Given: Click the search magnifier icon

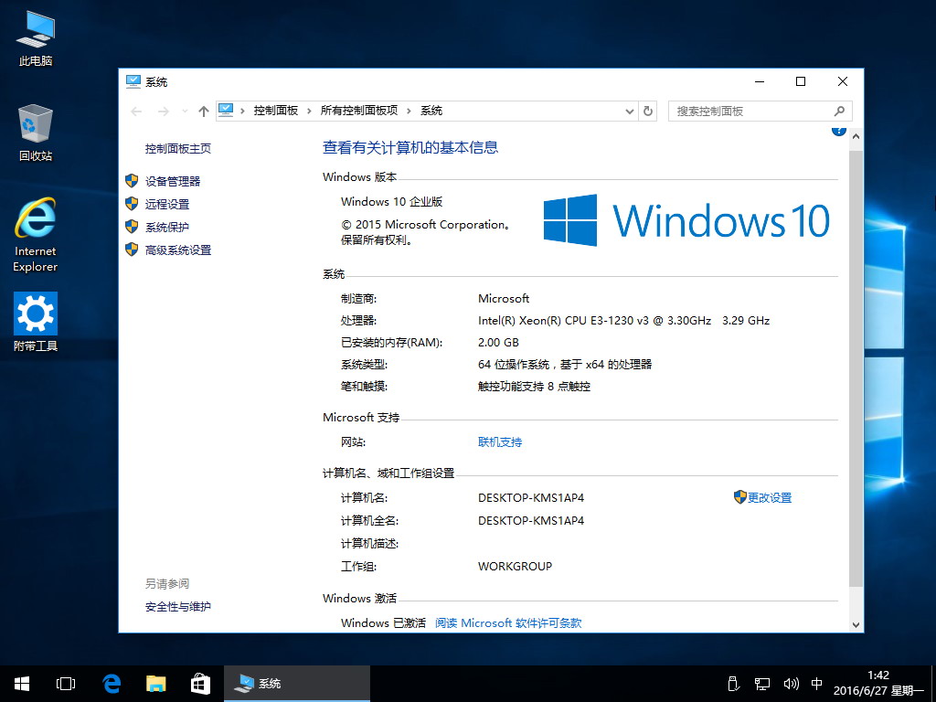Looking at the screenshot, I should (x=839, y=111).
